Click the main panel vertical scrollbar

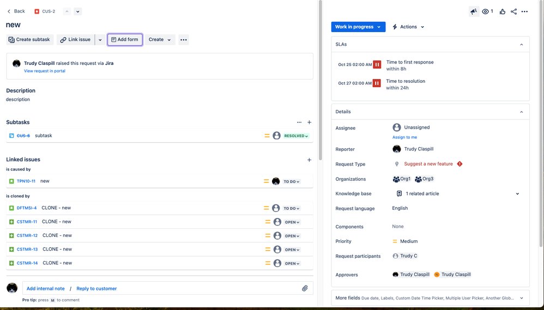320,80
